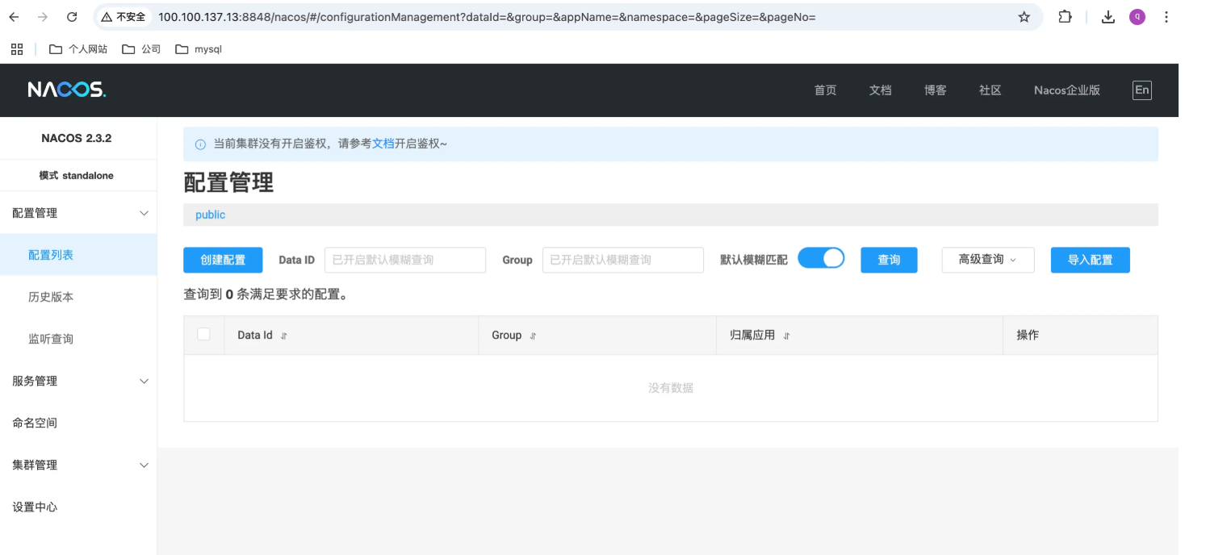
Task: Open the 文档 link in auth notice
Action: [x=383, y=144]
